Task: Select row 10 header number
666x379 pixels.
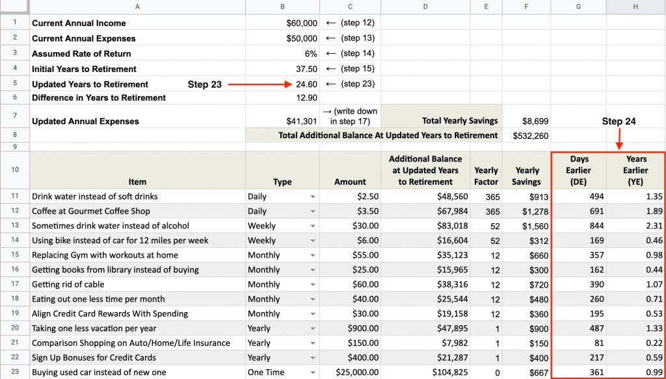Action: click(14, 169)
